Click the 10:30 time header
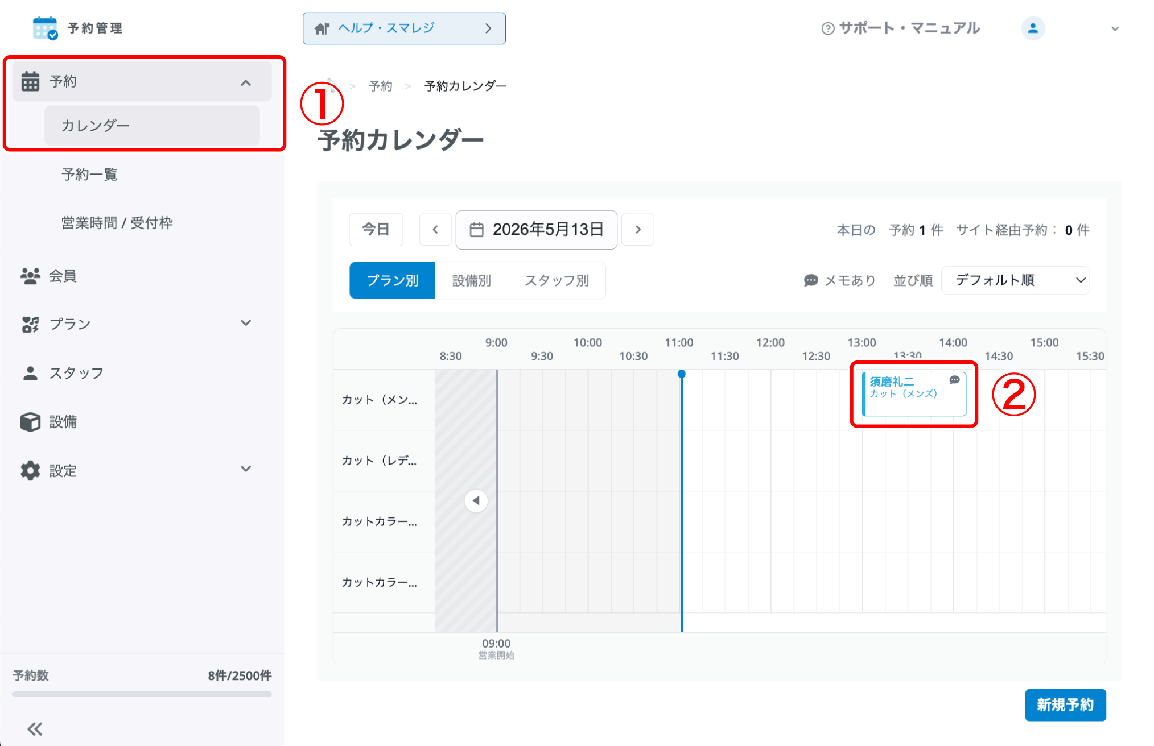The height and width of the screenshot is (746, 1154). [x=633, y=356]
